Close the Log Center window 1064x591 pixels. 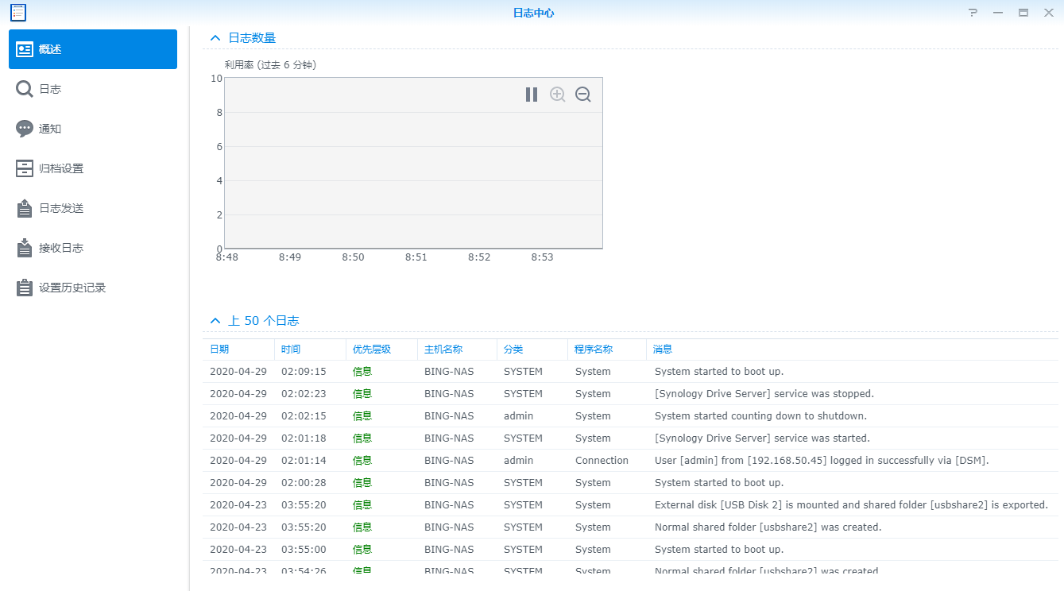pyautogui.click(x=1048, y=13)
